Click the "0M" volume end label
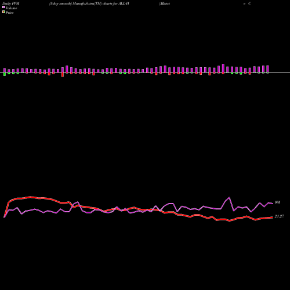290x290 pixels. (277, 202)
